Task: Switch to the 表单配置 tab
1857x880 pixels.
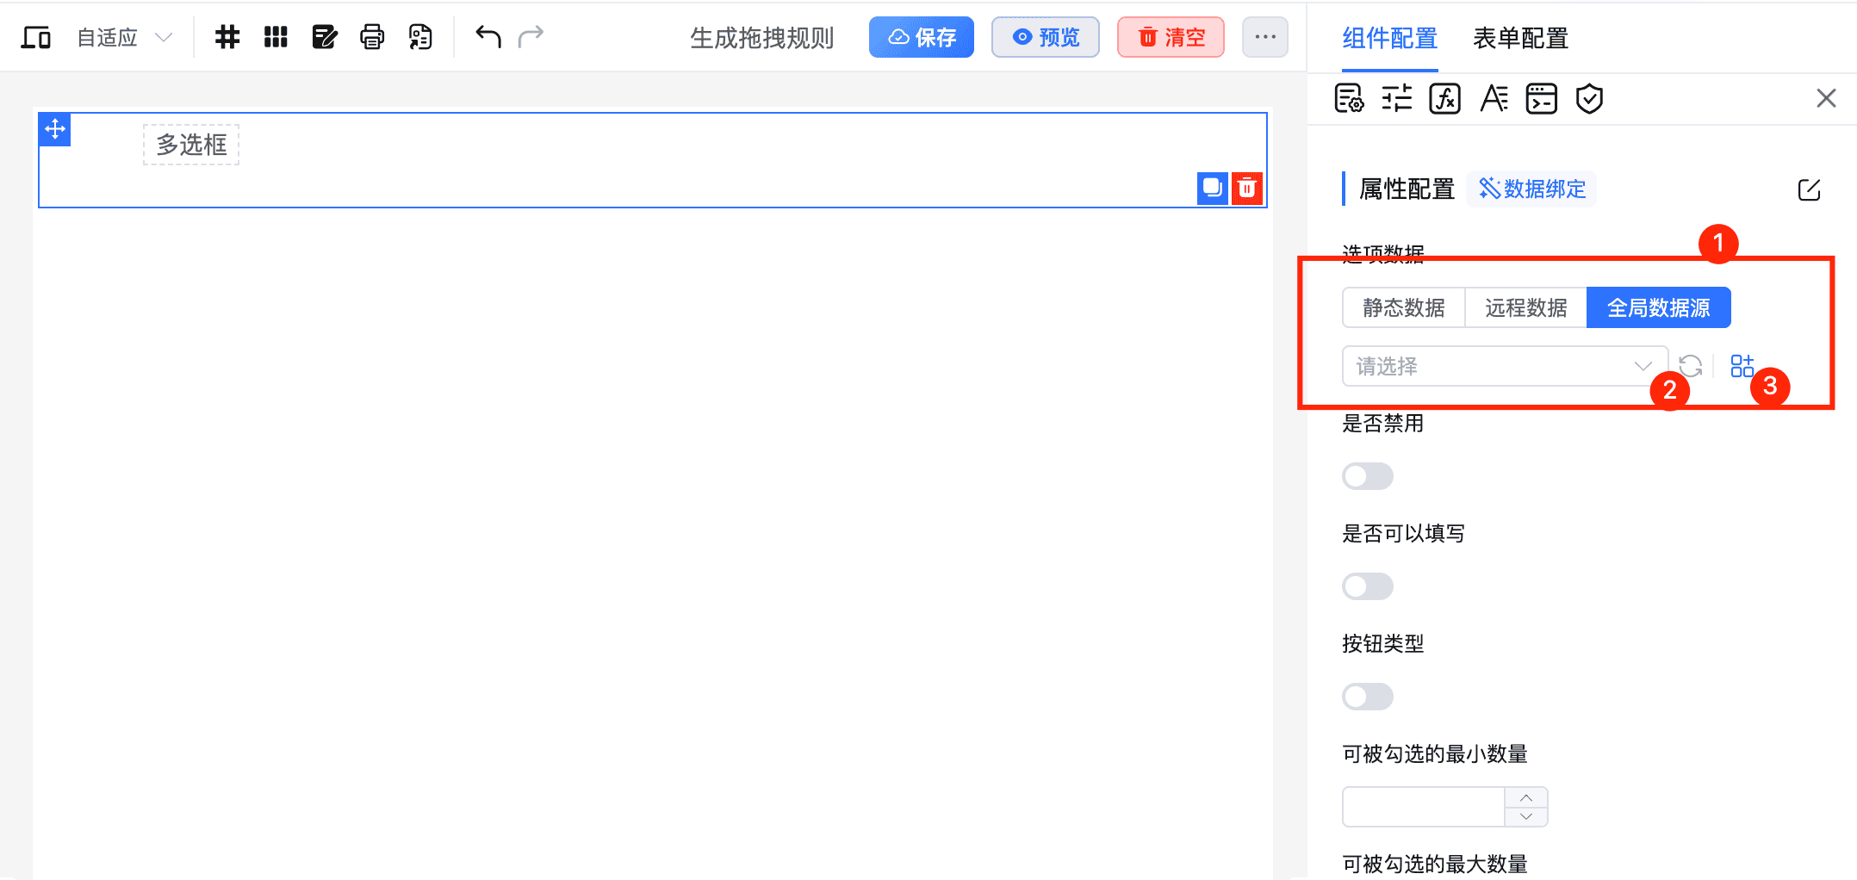Action: (1520, 38)
